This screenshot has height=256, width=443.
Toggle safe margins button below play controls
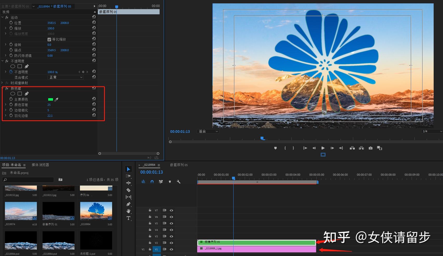(x=323, y=155)
